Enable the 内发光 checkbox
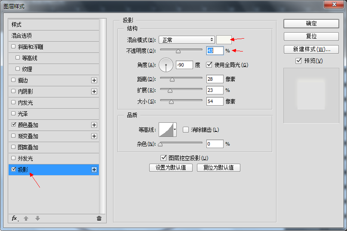 [13, 102]
